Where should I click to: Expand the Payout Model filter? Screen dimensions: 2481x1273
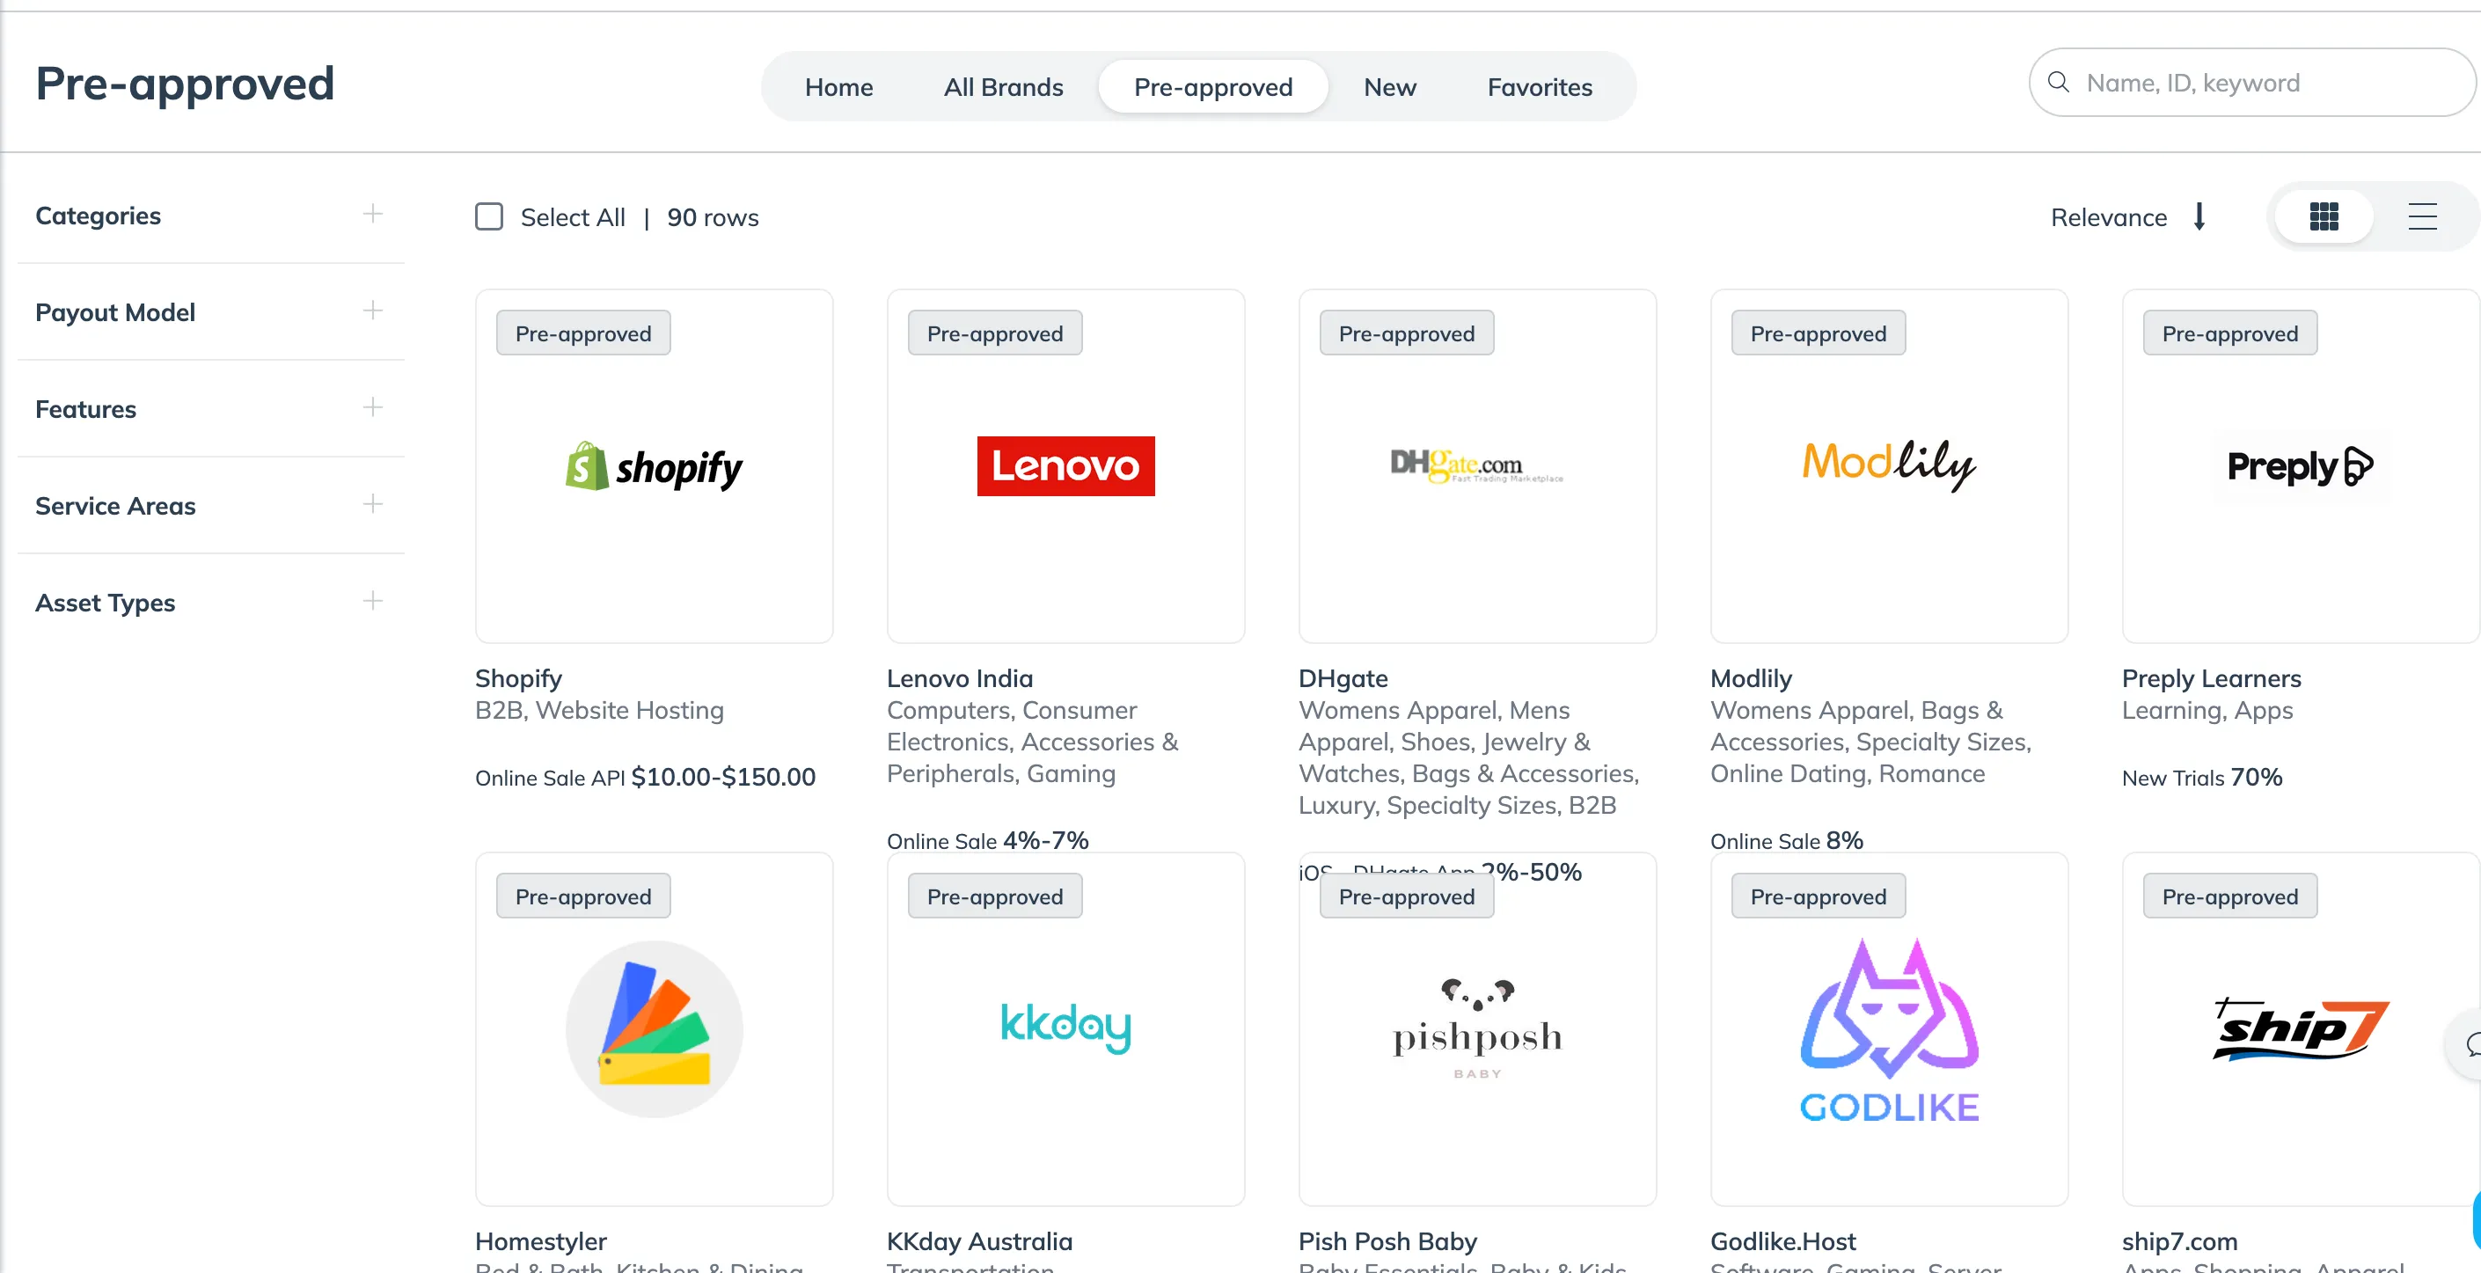(373, 310)
